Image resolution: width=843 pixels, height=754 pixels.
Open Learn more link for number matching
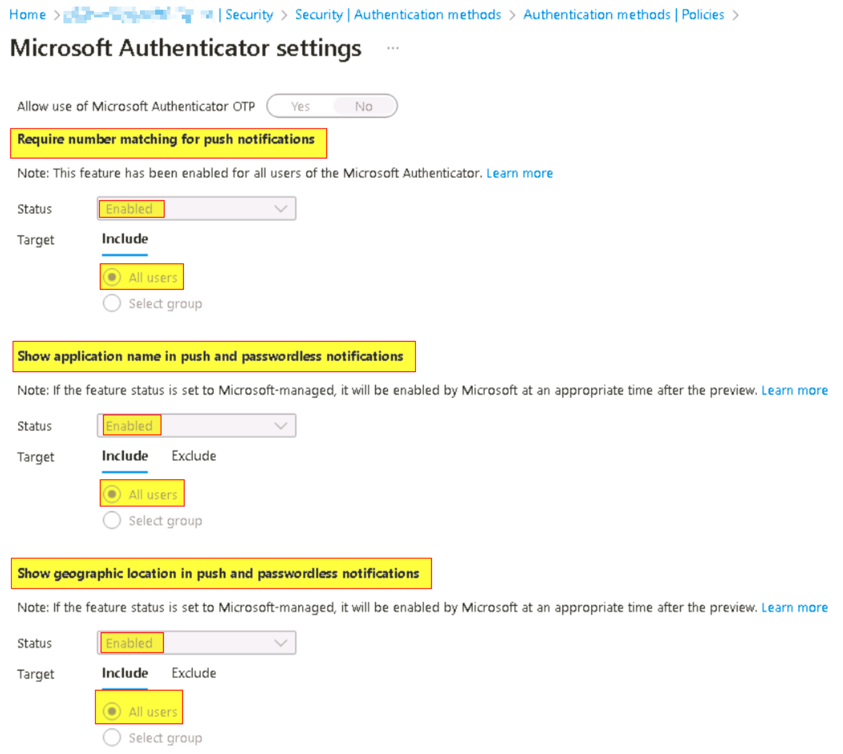pyautogui.click(x=519, y=174)
